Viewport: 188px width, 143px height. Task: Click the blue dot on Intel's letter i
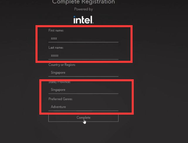74,17
